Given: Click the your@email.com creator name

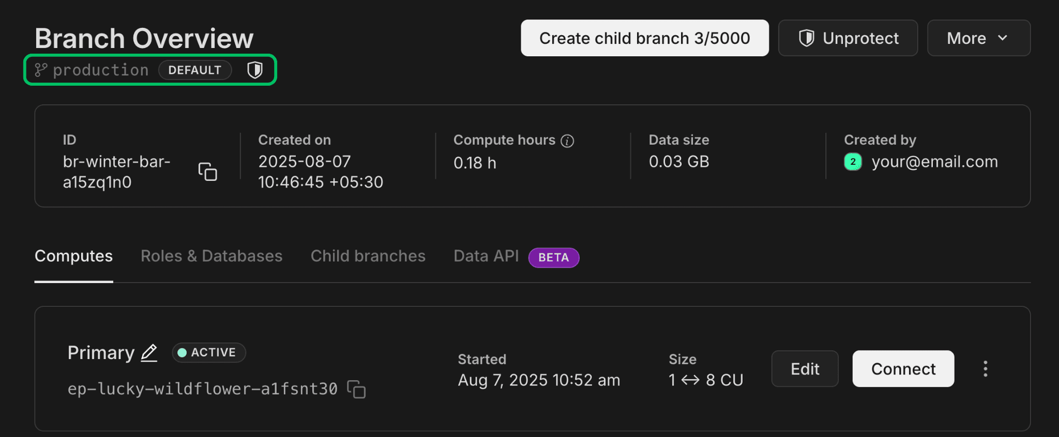Looking at the screenshot, I should pyautogui.click(x=934, y=161).
